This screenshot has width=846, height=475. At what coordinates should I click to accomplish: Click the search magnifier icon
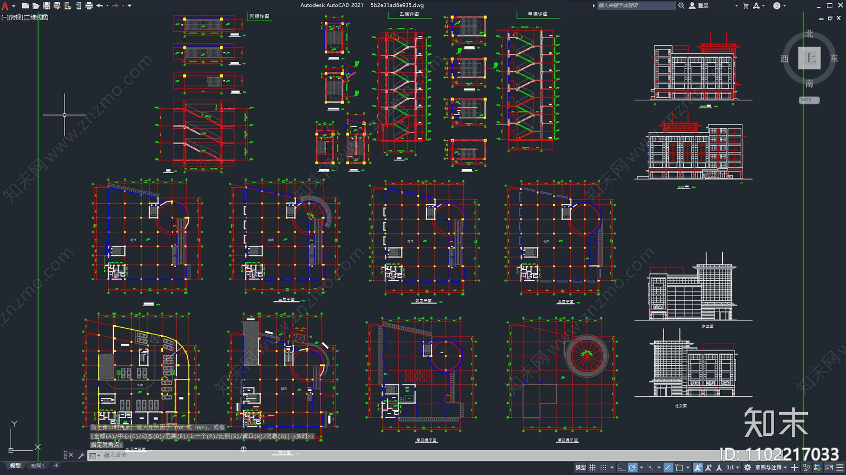pyautogui.click(x=682, y=5)
